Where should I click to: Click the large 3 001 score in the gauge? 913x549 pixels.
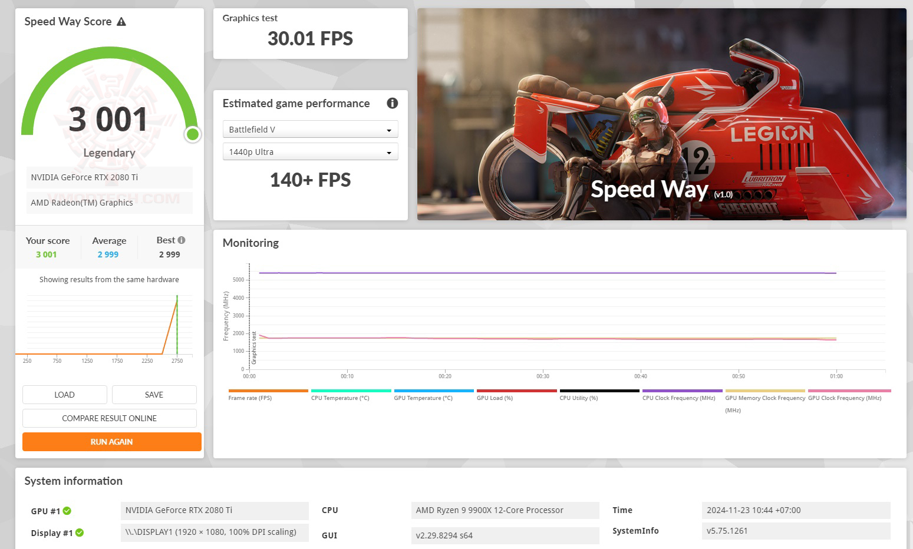108,120
